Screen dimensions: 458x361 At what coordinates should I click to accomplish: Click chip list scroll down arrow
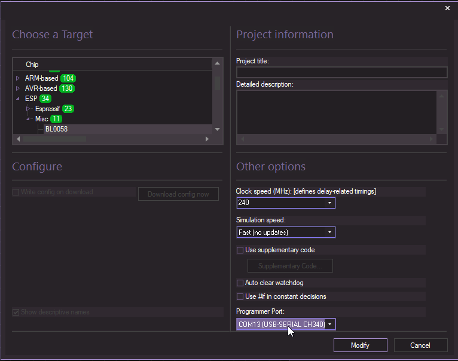pyautogui.click(x=217, y=129)
